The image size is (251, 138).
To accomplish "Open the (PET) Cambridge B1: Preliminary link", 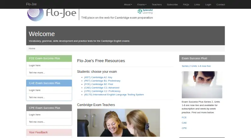I will click(102, 81).
